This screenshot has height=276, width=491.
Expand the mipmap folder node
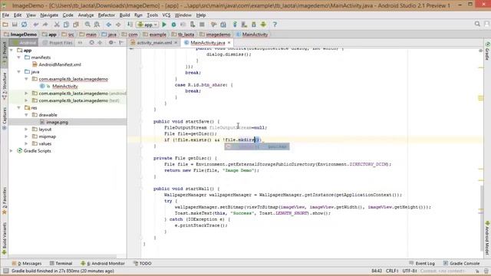pos(26,136)
